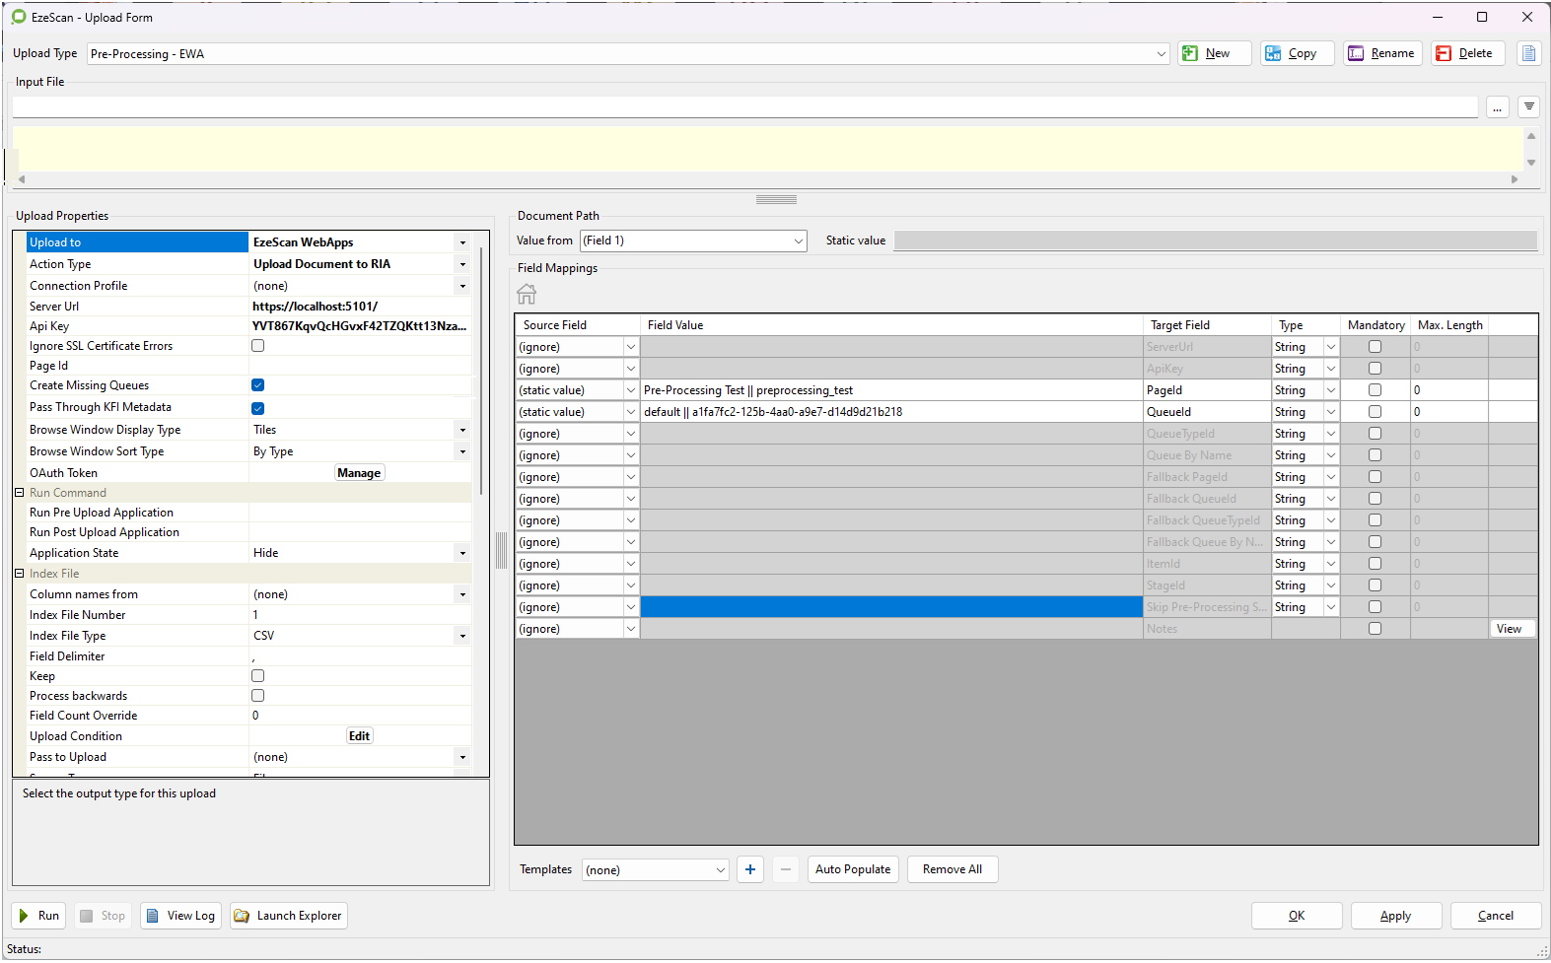The height and width of the screenshot is (963, 1551).
Task: Tick Mandatory checkbox for PageId row
Action: (x=1375, y=390)
